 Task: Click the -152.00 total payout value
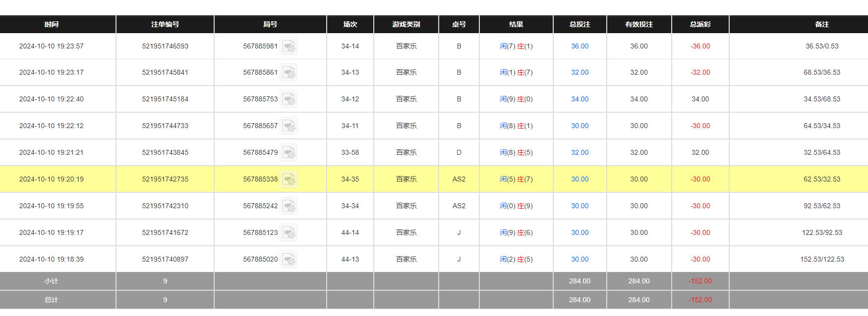click(x=699, y=300)
